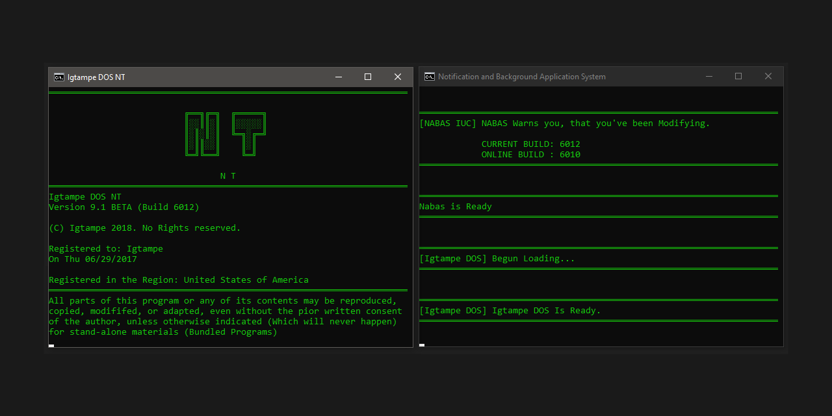This screenshot has width=832, height=416.
Task: Minimize the NABAS window
Action: (x=709, y=76)
